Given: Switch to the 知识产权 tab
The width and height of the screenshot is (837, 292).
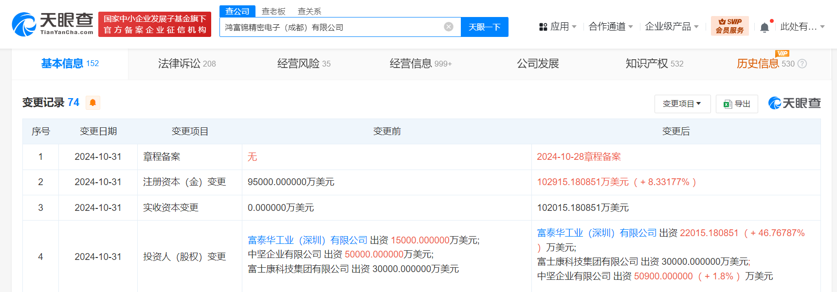Looking at the screenshot, I should click(x=654, y=64).
